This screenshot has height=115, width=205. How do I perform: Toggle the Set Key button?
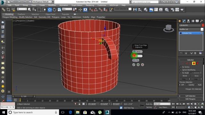(x=149, y=107)
